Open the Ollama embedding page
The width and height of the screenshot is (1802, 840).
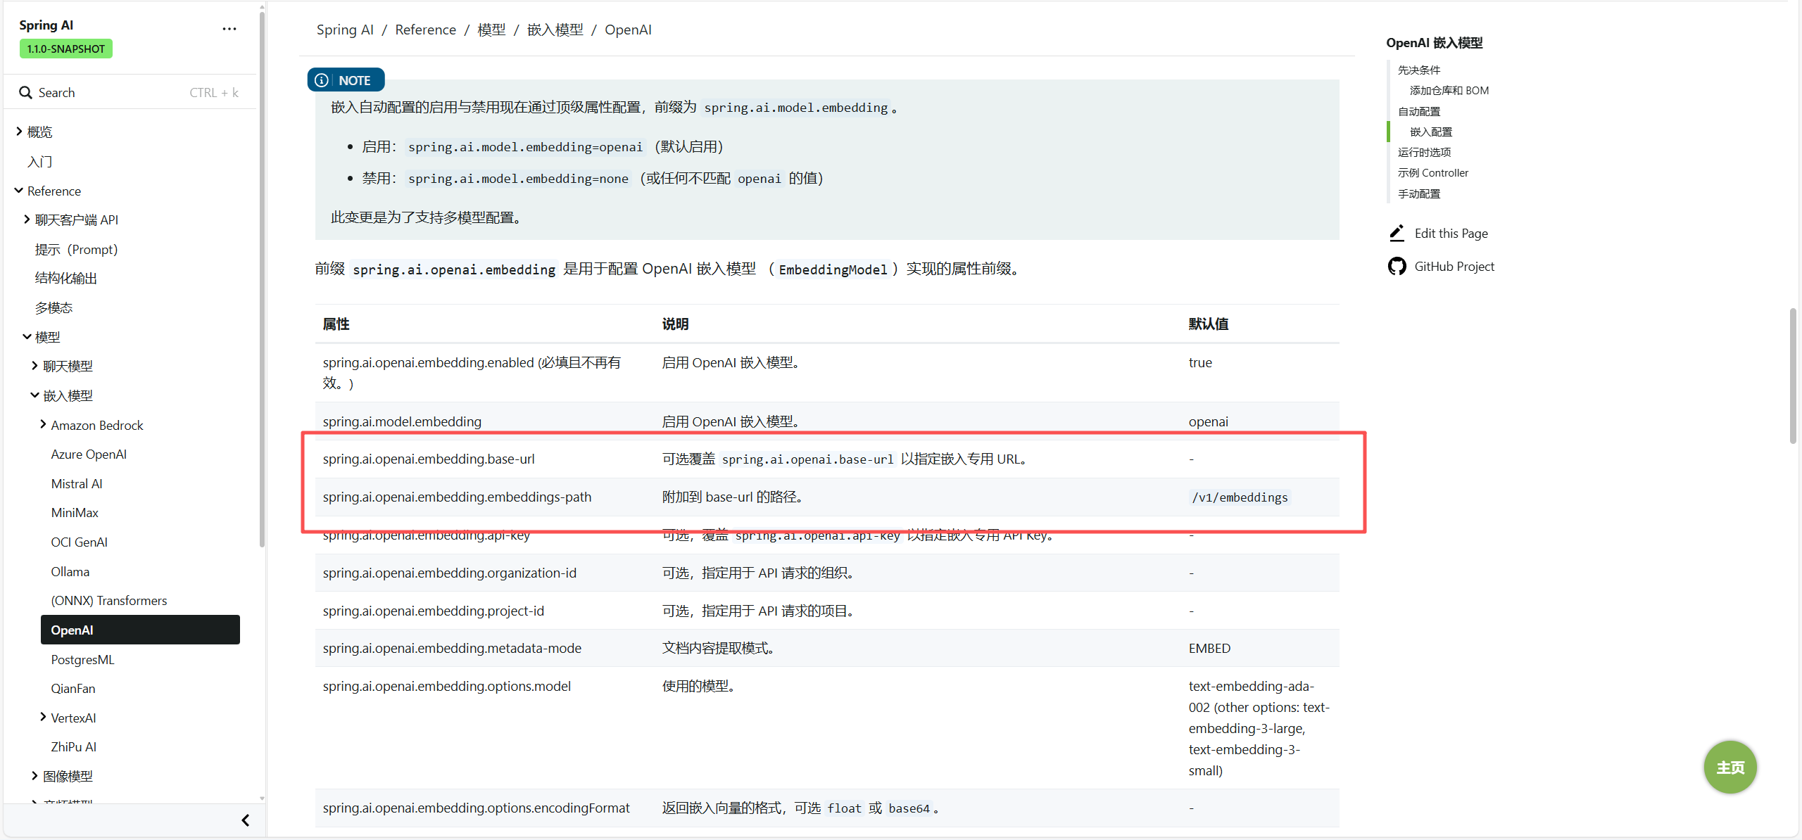(x=70, y=571)
